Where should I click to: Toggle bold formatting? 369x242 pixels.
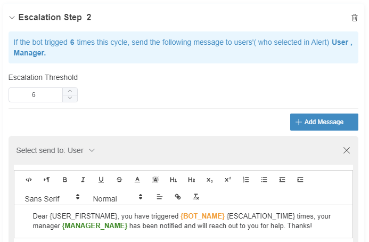click(x=65, y=180)
